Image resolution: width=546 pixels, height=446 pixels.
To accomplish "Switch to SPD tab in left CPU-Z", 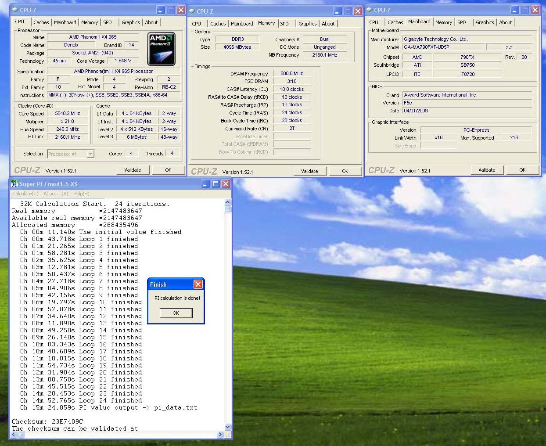I will click(x=108, y=22).
